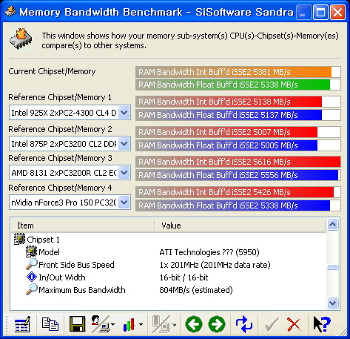The width and height of the screenshot is (350, 339).
Task: Click value '1x 201MHz (201MHz data rate)'
Action: pyautogui.click(x=215, y=265)
